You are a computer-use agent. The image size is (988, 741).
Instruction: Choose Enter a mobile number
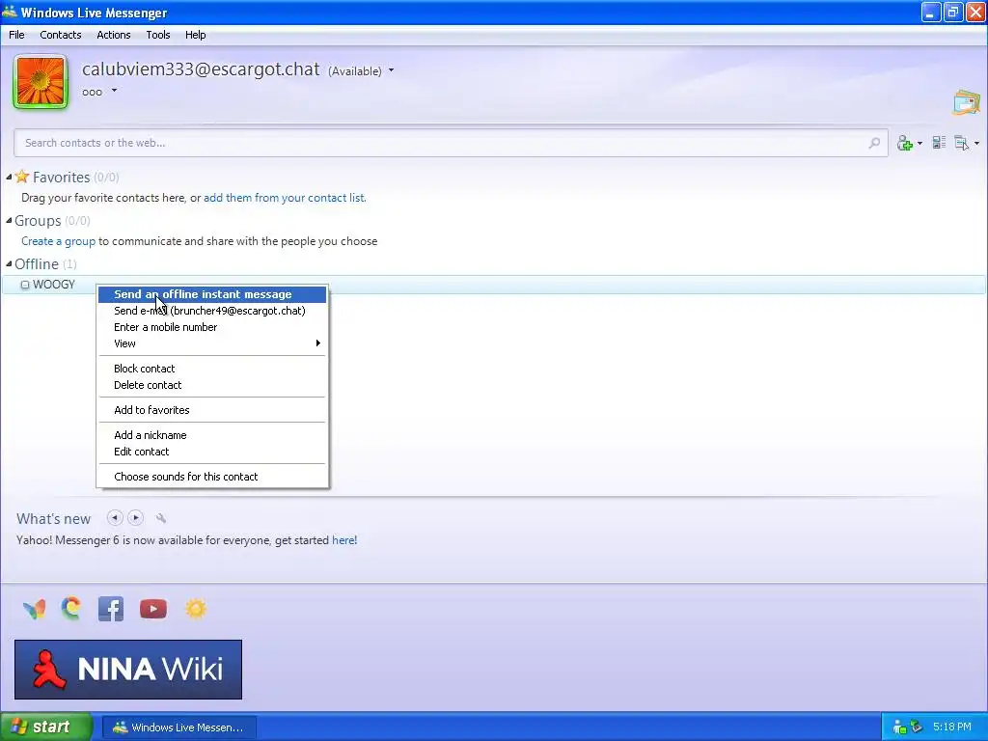pos(212,327)
